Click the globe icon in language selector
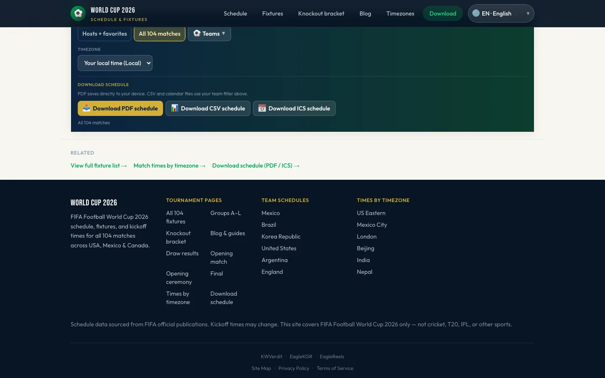 point(476,13)
